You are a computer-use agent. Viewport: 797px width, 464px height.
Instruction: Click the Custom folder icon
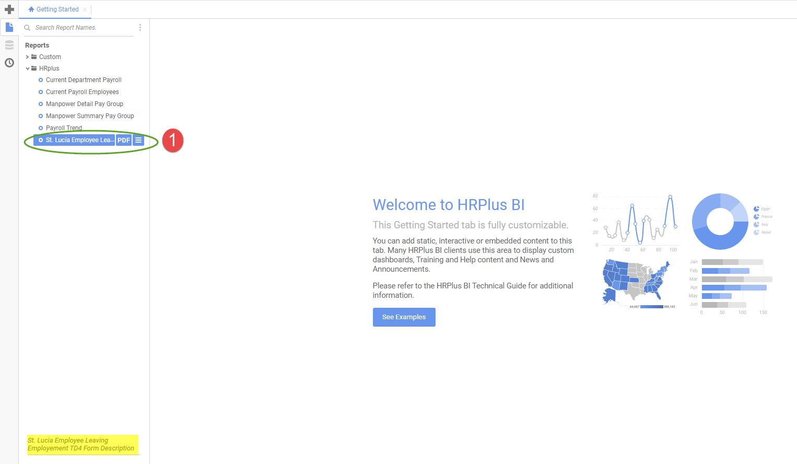[x=34, y=57]
